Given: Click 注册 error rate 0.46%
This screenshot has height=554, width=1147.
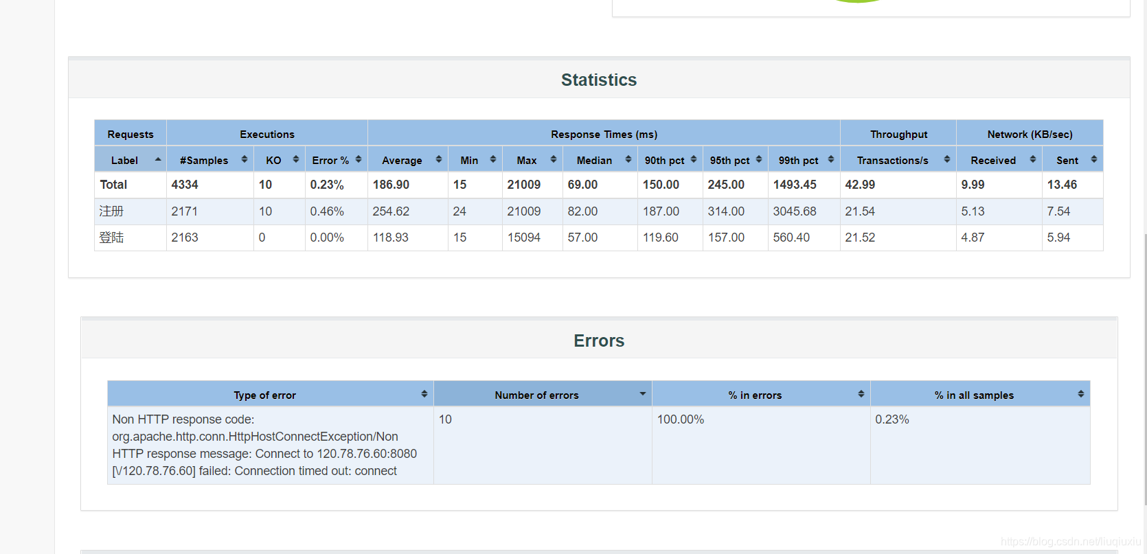Looking at the screenshot, I should (x=327, y=211).
